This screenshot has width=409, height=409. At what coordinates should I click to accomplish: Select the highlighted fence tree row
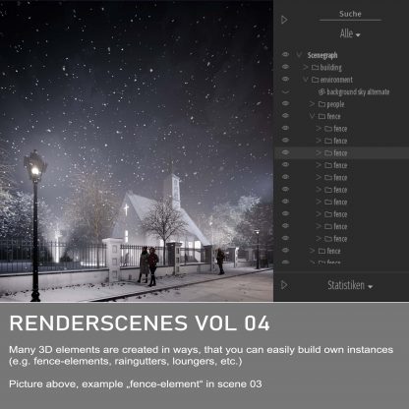(341, 152)
